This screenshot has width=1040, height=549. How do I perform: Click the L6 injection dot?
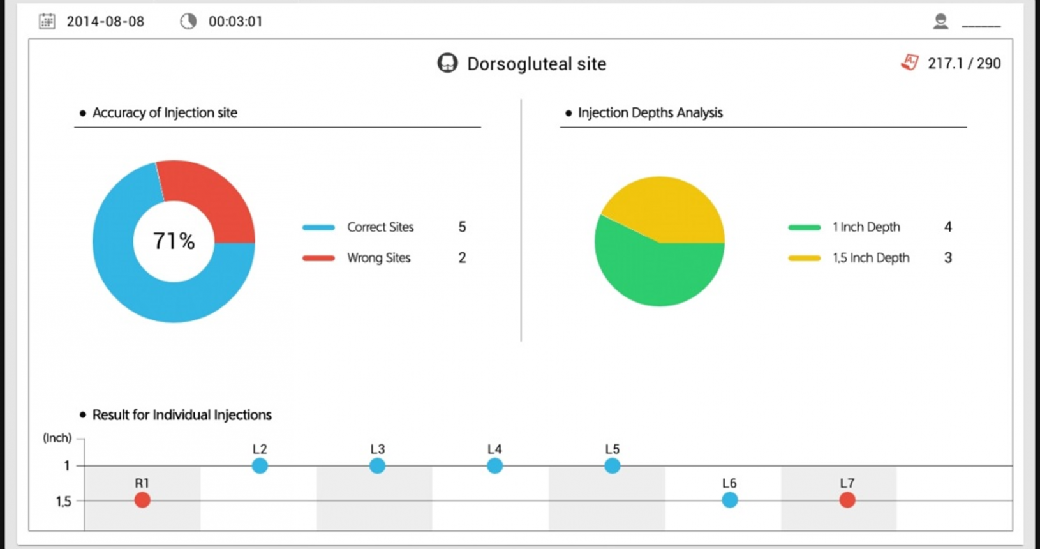point(729,500)
